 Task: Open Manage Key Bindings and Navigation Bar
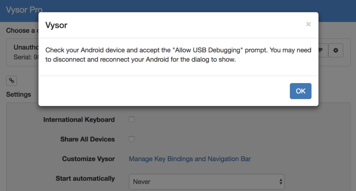click(x=189, y=159)
